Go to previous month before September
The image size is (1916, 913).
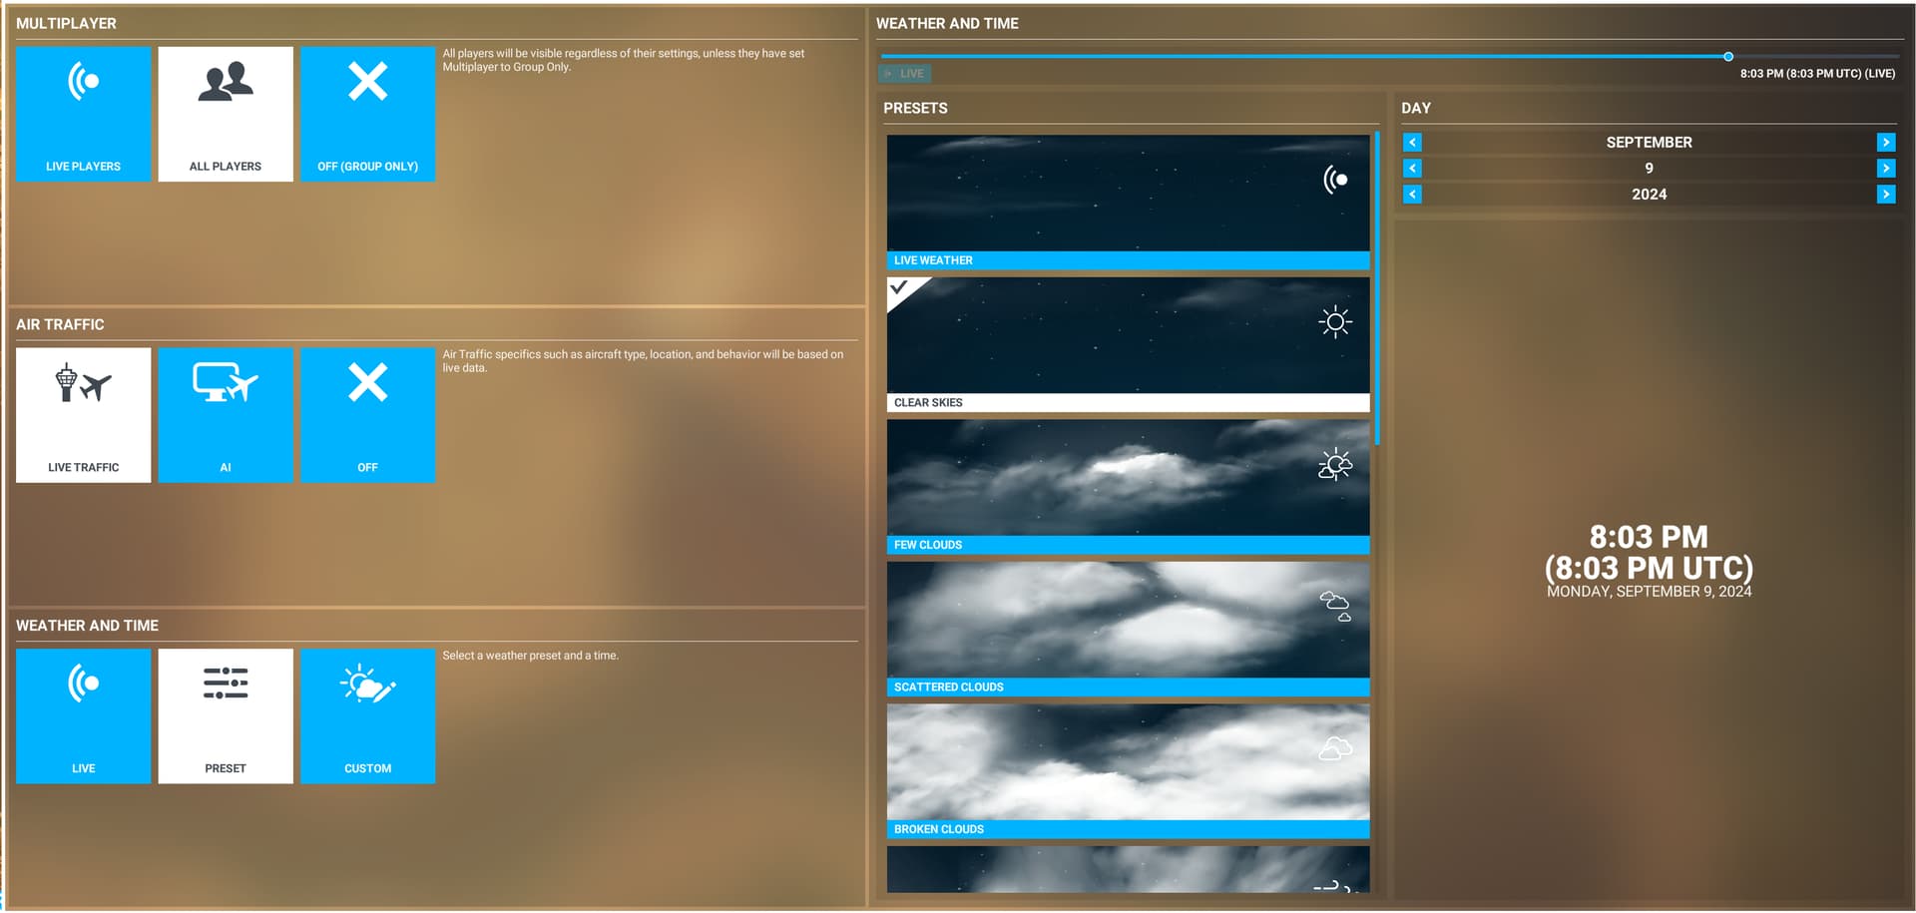(x=1412, y=143)
